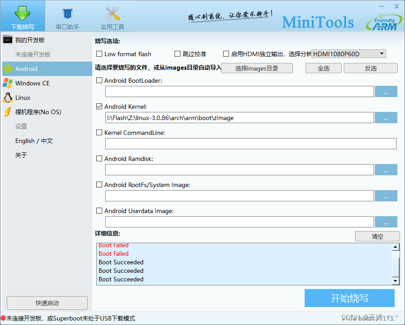Click the lightning icon for No OS

pyautogui.click(x=8, y=112)
